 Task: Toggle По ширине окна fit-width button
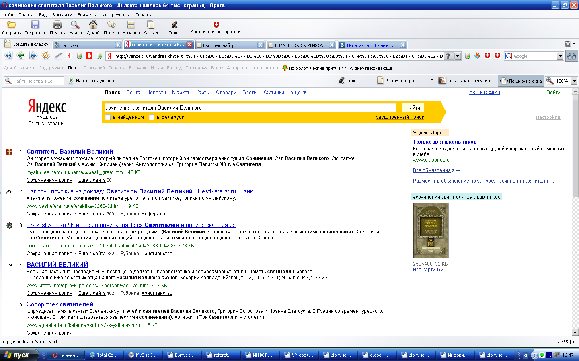click(521, 81)
